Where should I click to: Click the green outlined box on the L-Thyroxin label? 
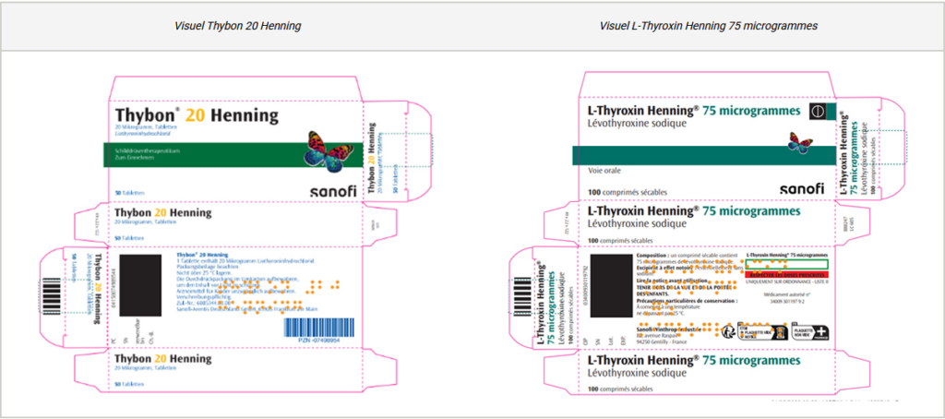pos(784,264)
